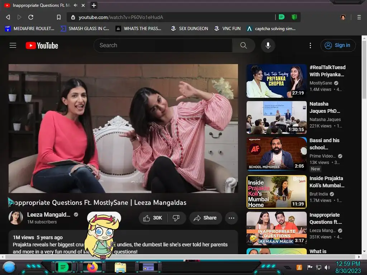Mute the tab using speaker icon
The width and height of the screenshot is (367, 275).
(75, 5)
